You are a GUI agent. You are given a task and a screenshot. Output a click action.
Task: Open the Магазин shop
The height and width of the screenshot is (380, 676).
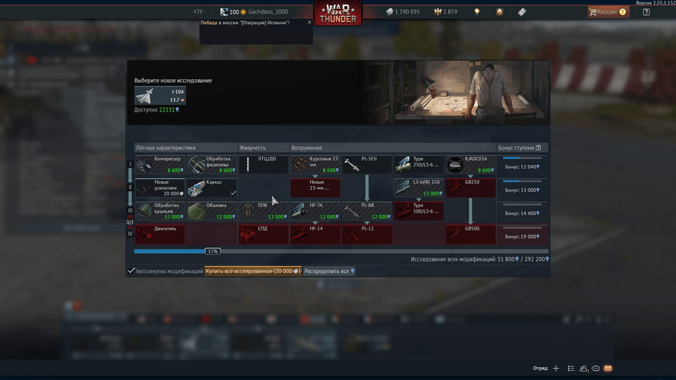608,12
